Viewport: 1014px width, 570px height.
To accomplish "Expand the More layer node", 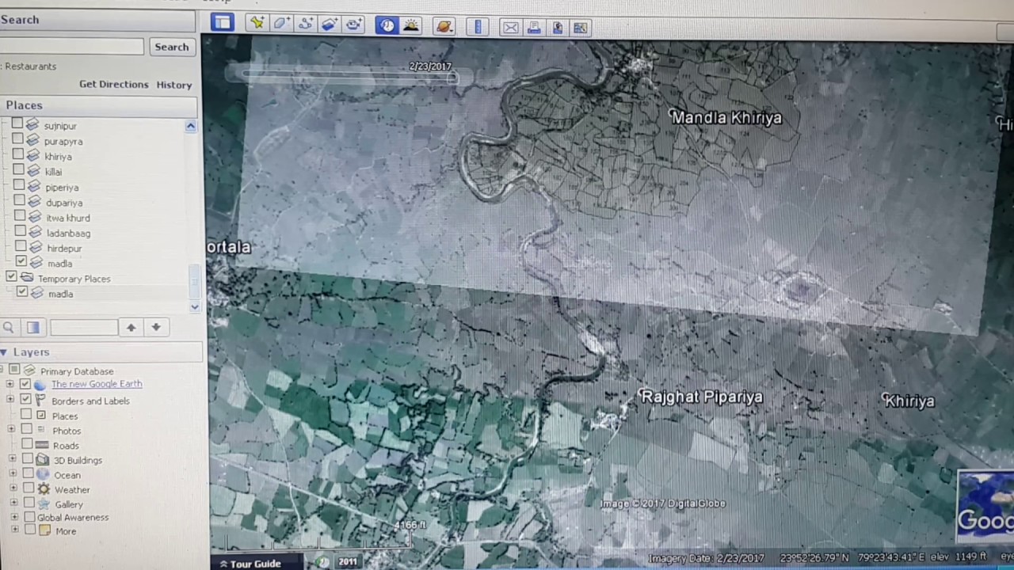I will [x=15, y=530].
